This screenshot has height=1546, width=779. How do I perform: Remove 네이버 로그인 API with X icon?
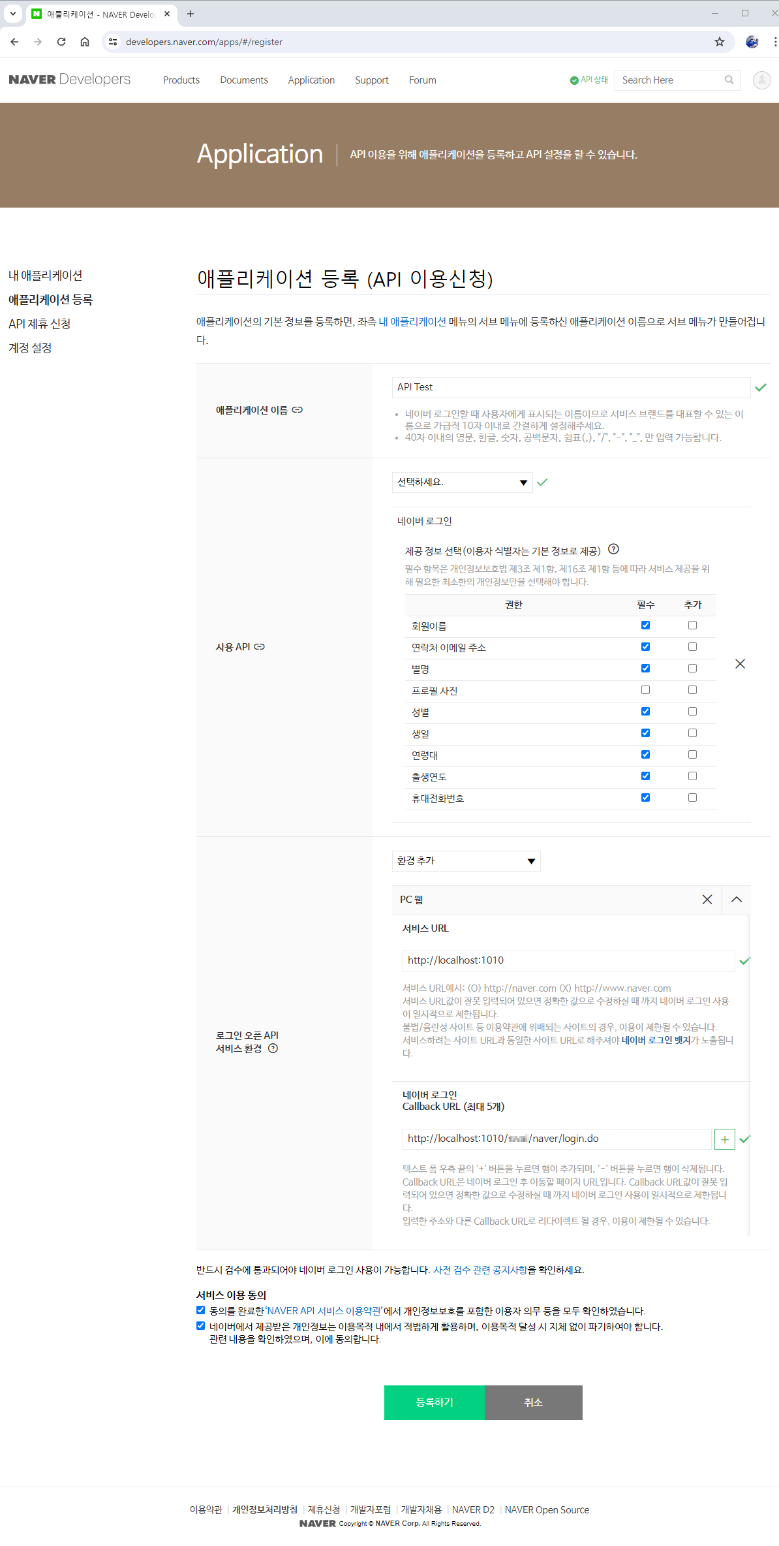click(740, 664)
